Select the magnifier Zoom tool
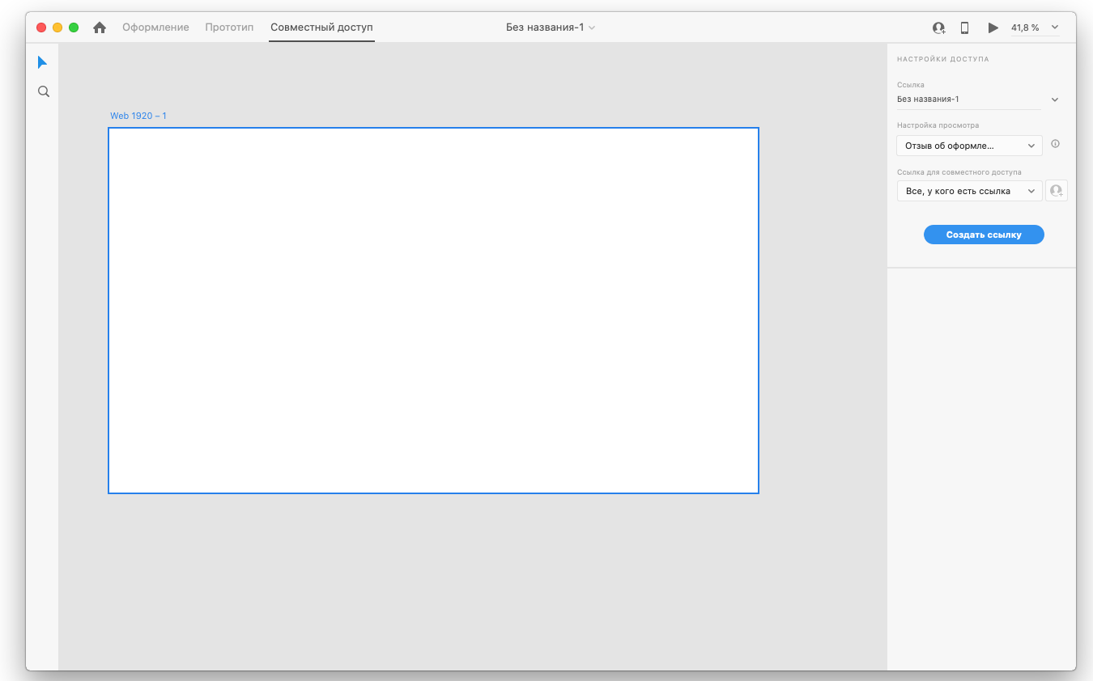Screen dimensions: 1093x681 click(44, 92)
